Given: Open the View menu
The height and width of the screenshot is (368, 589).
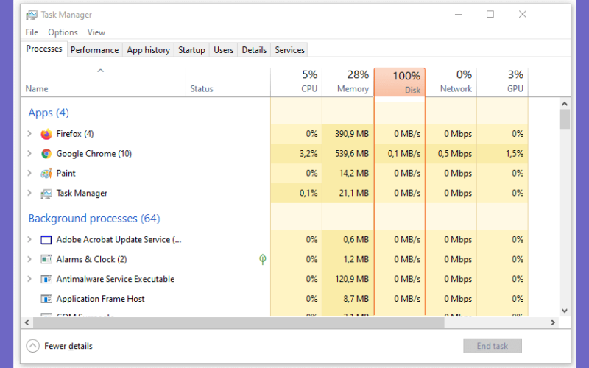Looking at the screenshot, I should 96,32.
